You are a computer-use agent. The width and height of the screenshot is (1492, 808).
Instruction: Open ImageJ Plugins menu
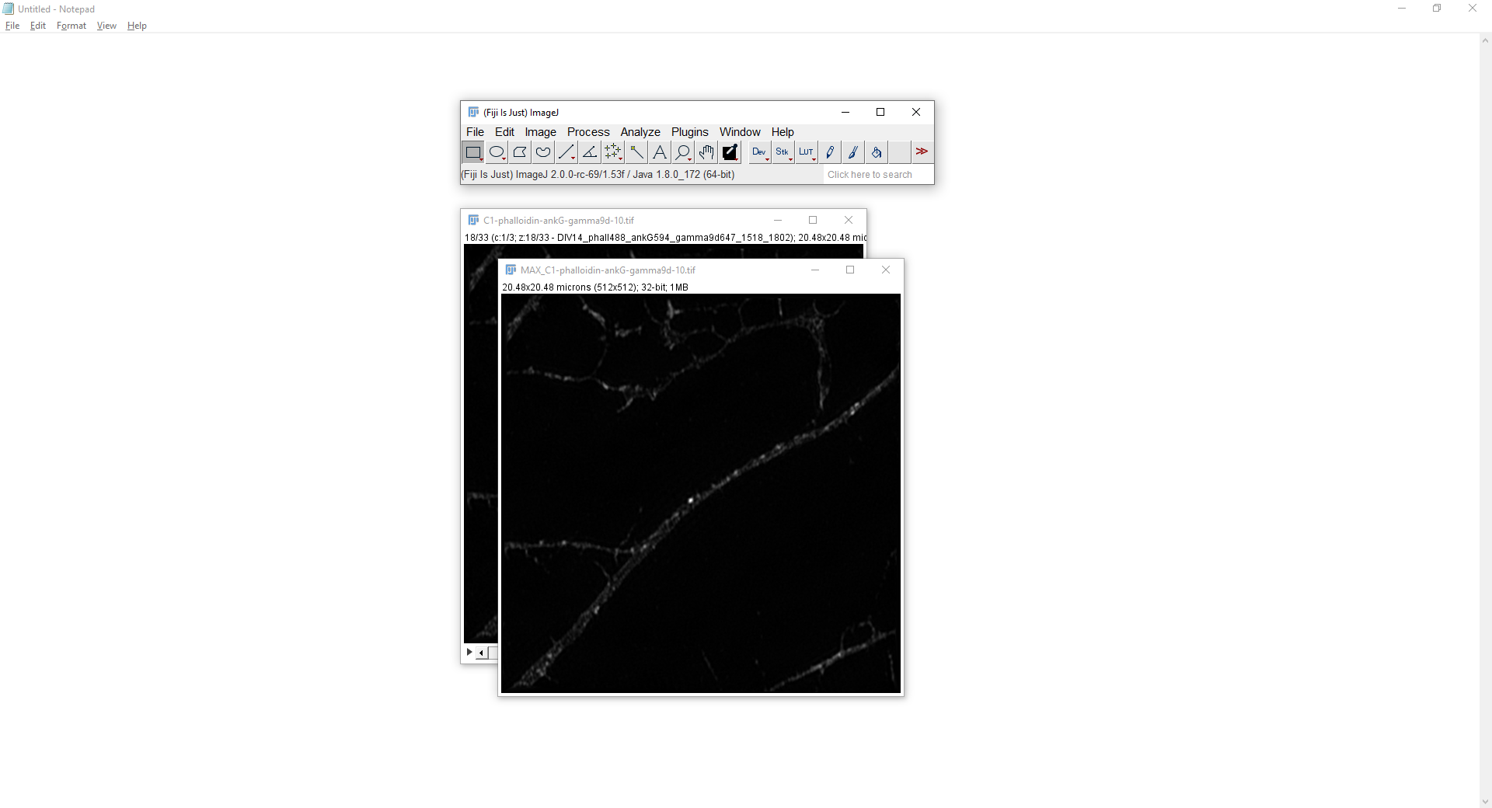690,132
